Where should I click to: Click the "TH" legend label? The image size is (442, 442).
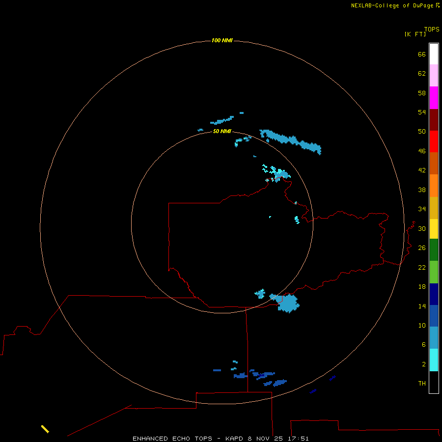pyautogui.click(x=422, y=383)
